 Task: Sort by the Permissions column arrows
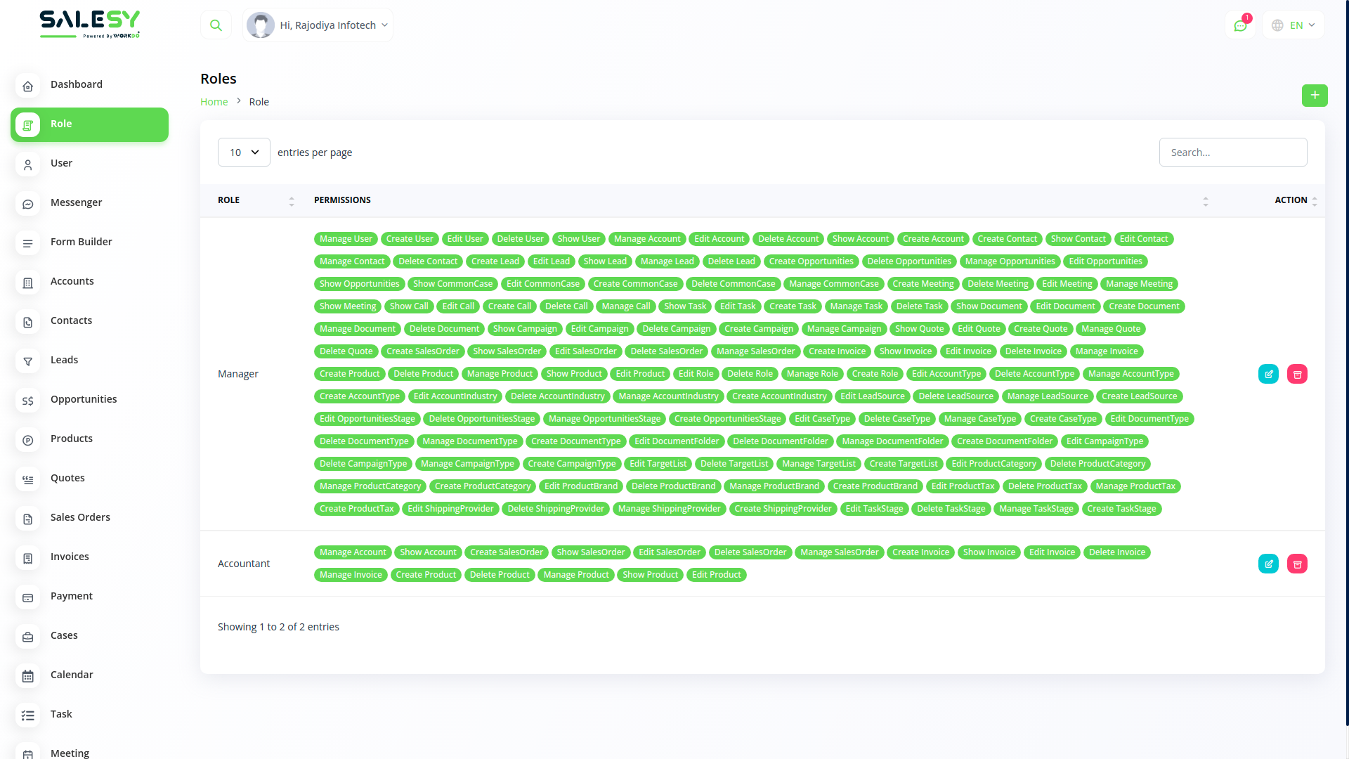pos(1205,201)
